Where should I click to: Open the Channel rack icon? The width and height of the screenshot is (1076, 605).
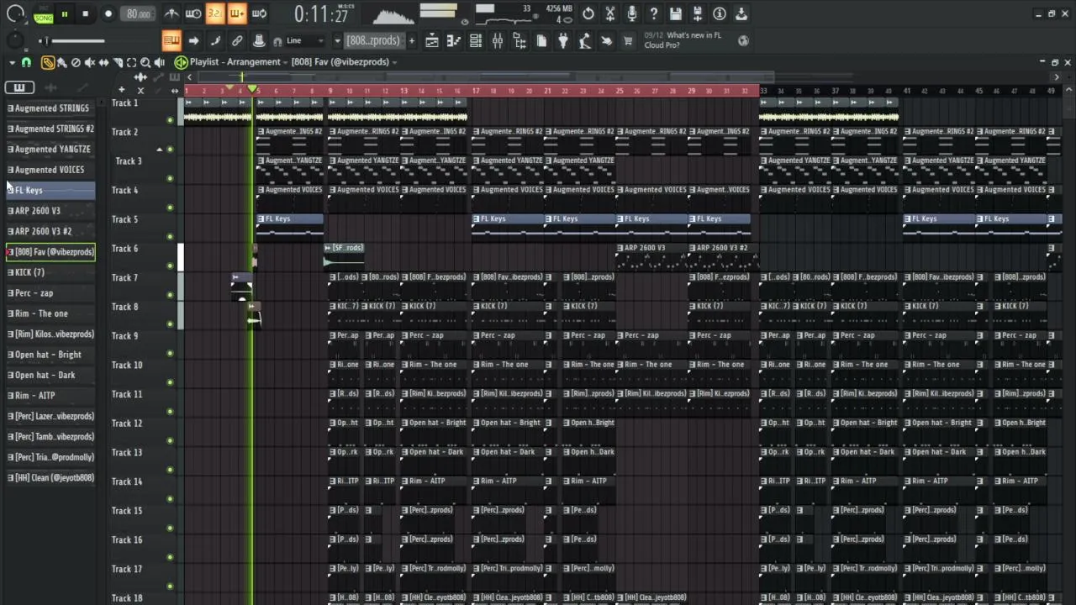point(476,40)
